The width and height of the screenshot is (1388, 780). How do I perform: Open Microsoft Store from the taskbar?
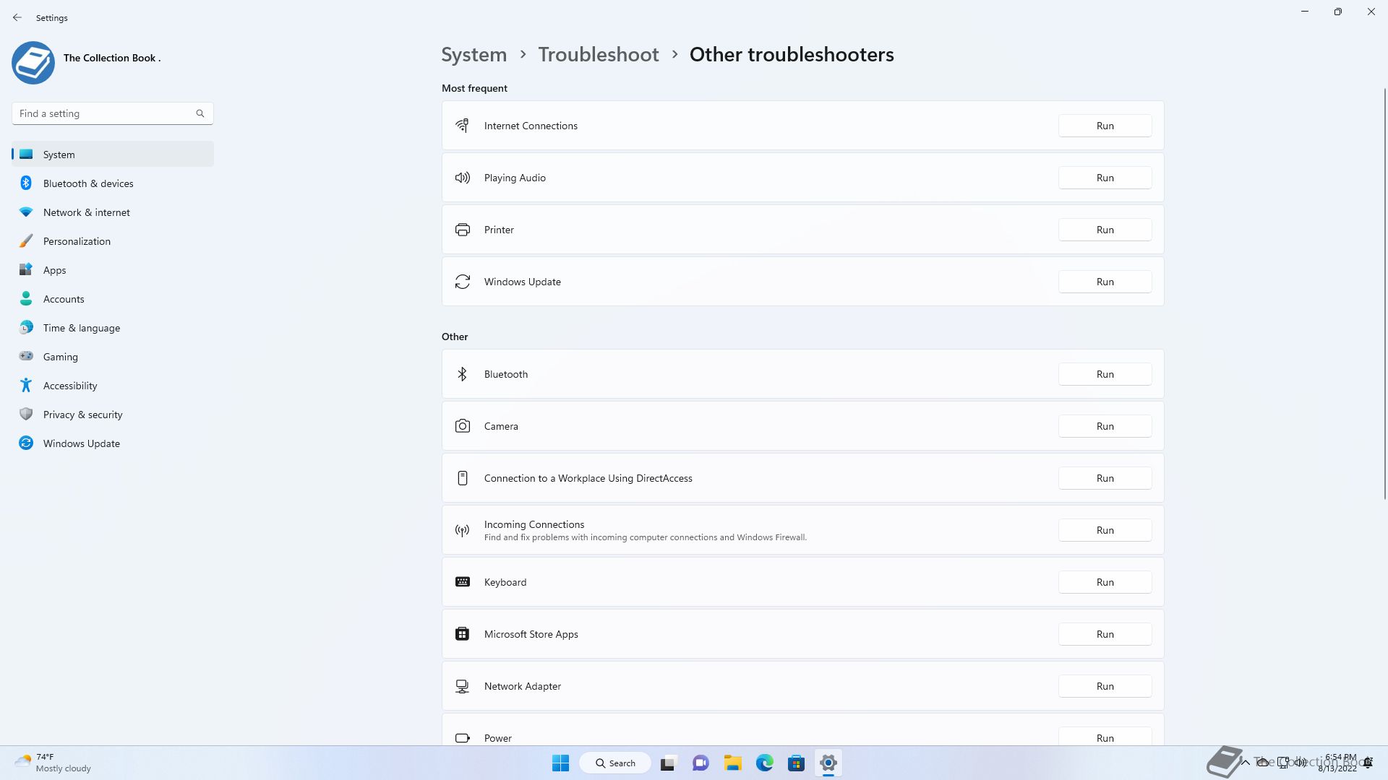[797, 763]
